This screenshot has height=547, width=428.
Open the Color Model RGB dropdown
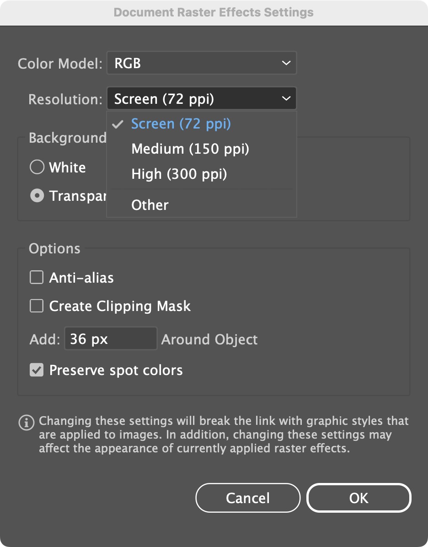tap(201, 63)
